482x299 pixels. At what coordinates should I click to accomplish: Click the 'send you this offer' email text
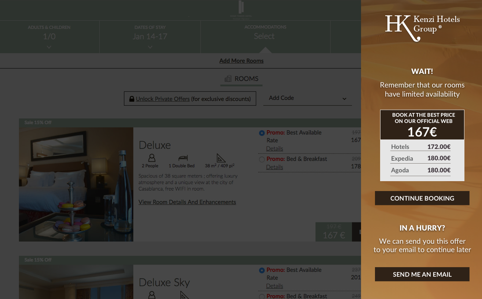(422, 246)
